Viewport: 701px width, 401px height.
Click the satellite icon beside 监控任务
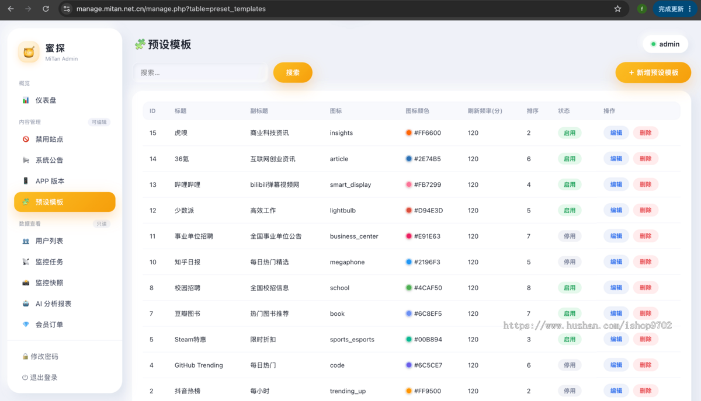tap(26, 262)
